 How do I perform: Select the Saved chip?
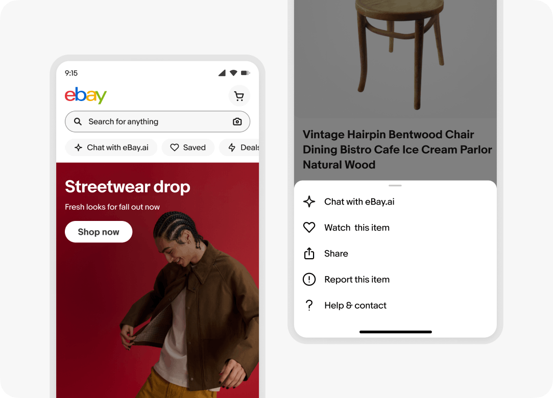pyautogui.click(x=188, y=147)
